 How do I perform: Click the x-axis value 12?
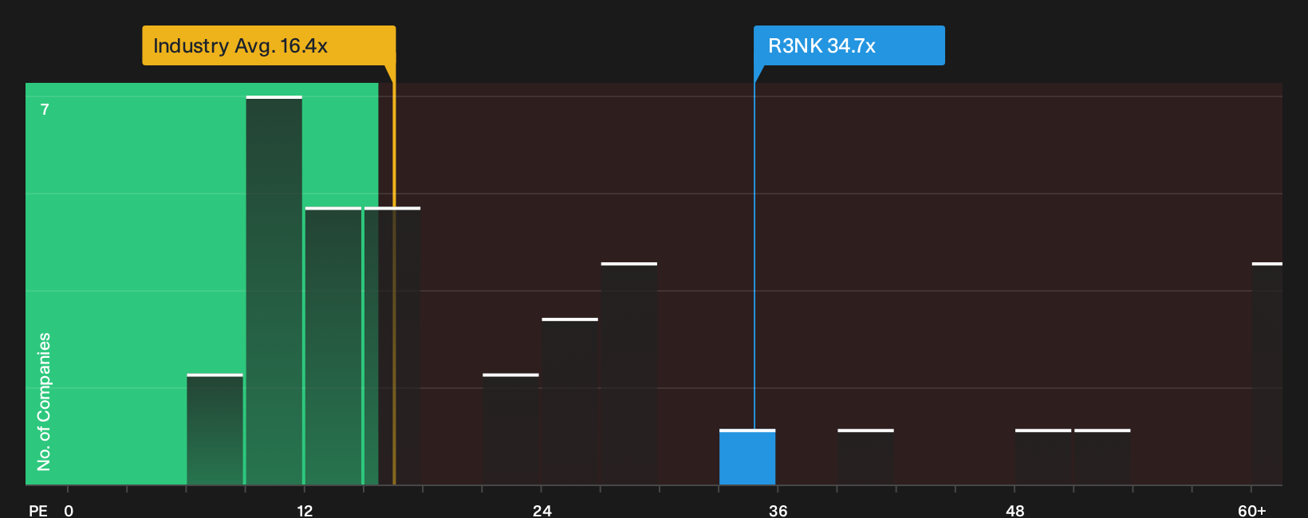click(305, 511)
